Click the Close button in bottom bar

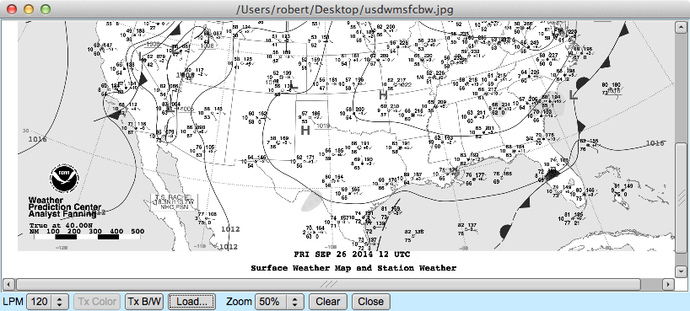pyautogui.click(x=370, y=302)
